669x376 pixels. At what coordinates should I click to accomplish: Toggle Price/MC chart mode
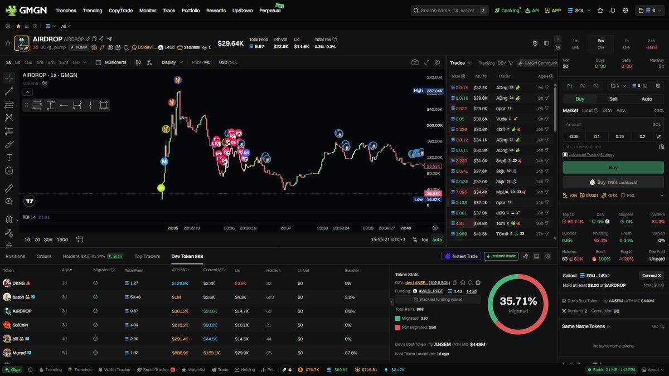click(201, 62)
